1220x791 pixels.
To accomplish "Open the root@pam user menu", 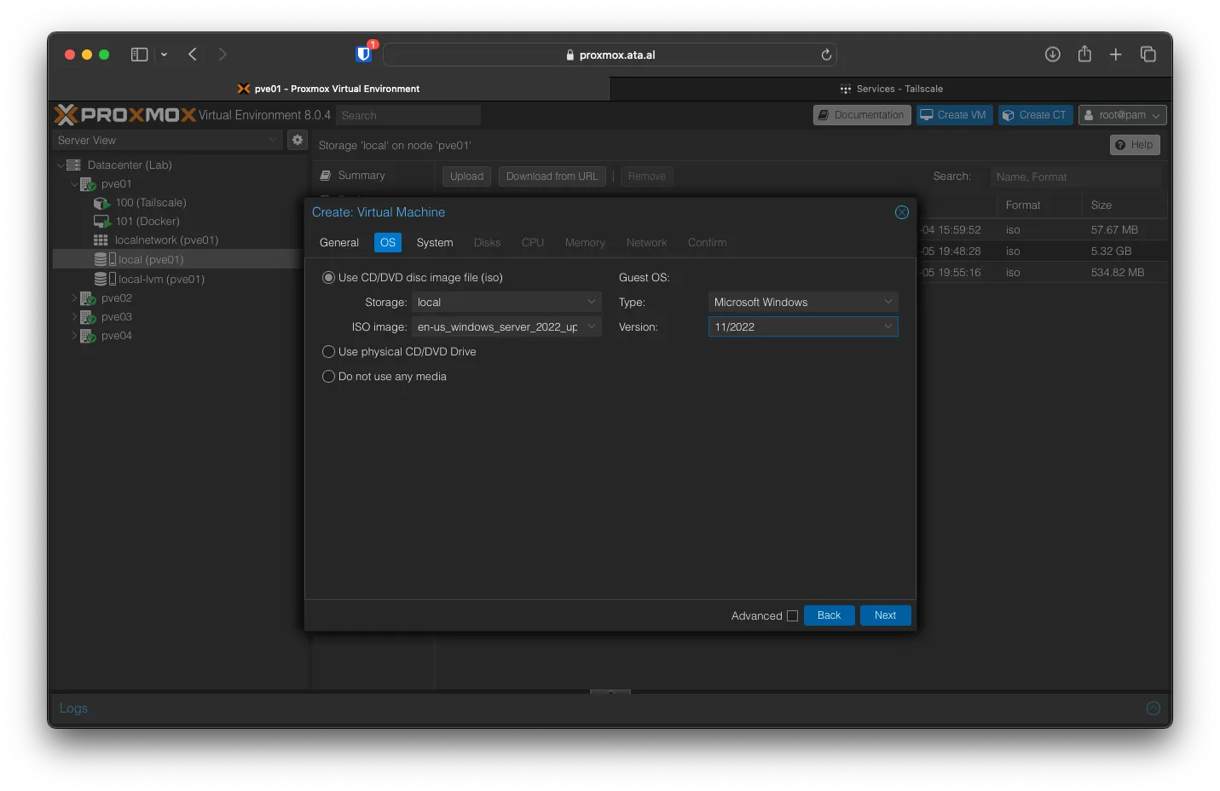I will pos(1122,115).
